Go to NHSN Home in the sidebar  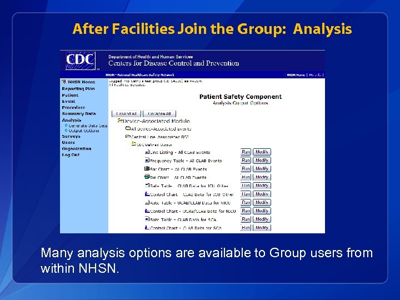(x=81, y=82)
